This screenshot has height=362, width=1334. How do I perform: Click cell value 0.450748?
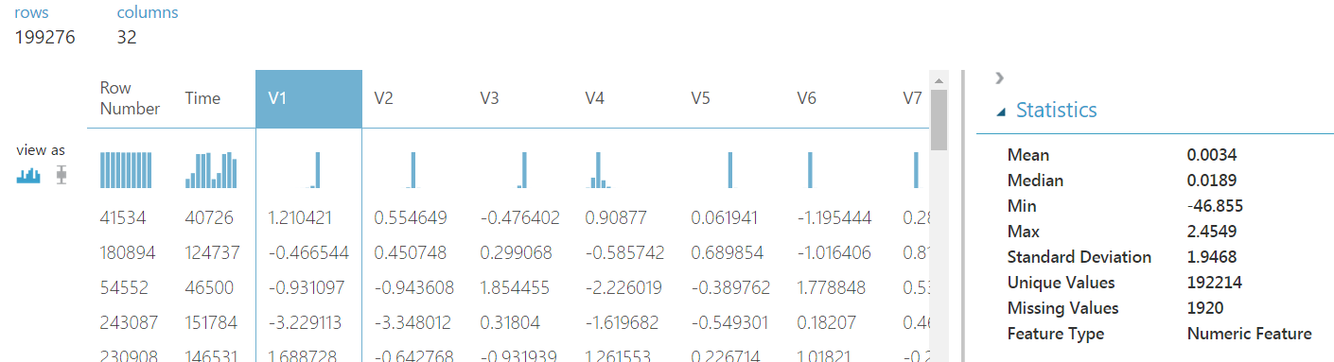tap(410, 253)
